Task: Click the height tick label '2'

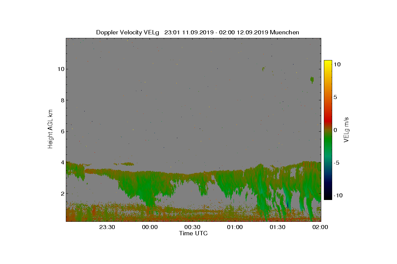Action: (62, 194)
